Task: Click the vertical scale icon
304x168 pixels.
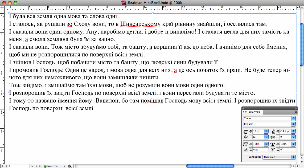Action: (245, 144)
